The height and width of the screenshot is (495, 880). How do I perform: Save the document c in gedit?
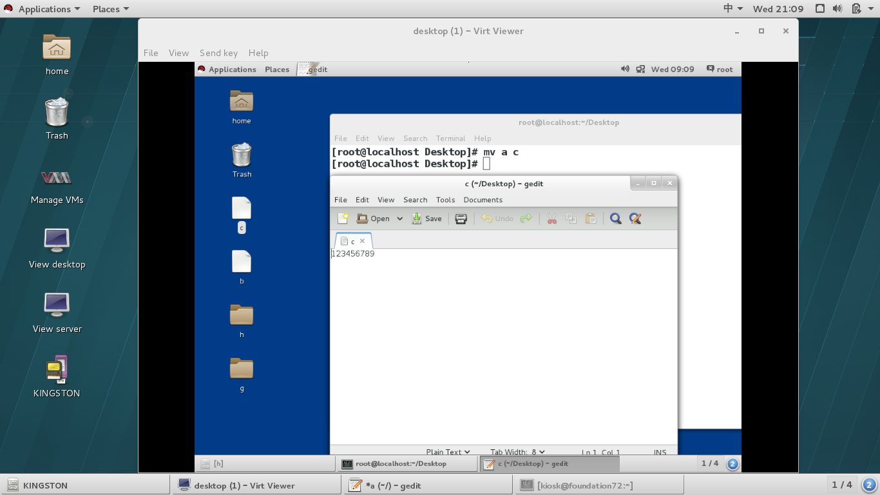[x=427, y=218]
